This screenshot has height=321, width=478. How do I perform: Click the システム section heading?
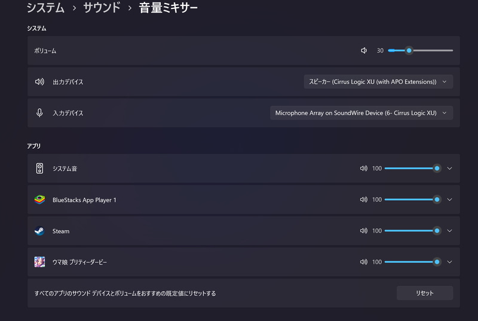(x=36, y=28)
